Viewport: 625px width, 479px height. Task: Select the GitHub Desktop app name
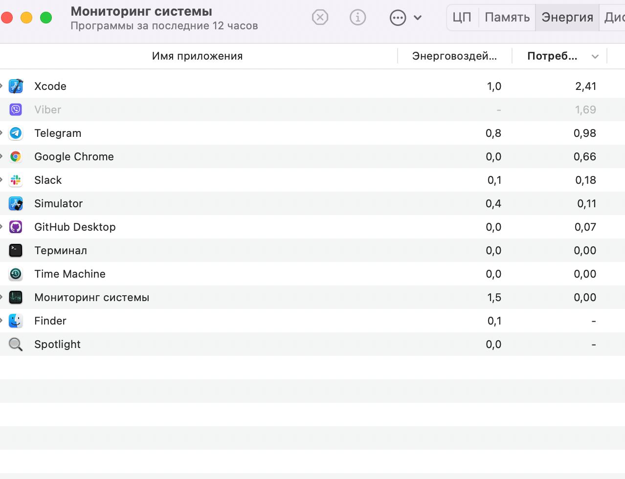coord(75,227)
